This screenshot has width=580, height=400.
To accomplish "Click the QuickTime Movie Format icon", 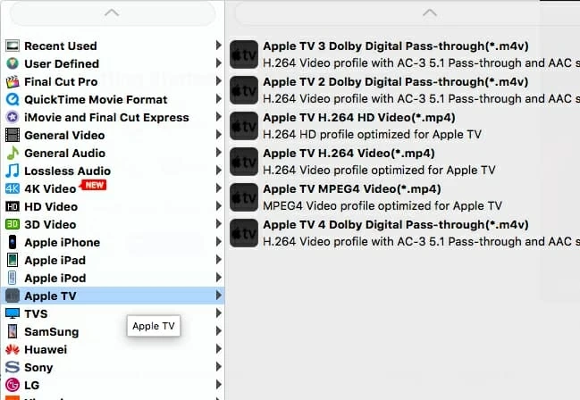I will (x=13, y=99).
